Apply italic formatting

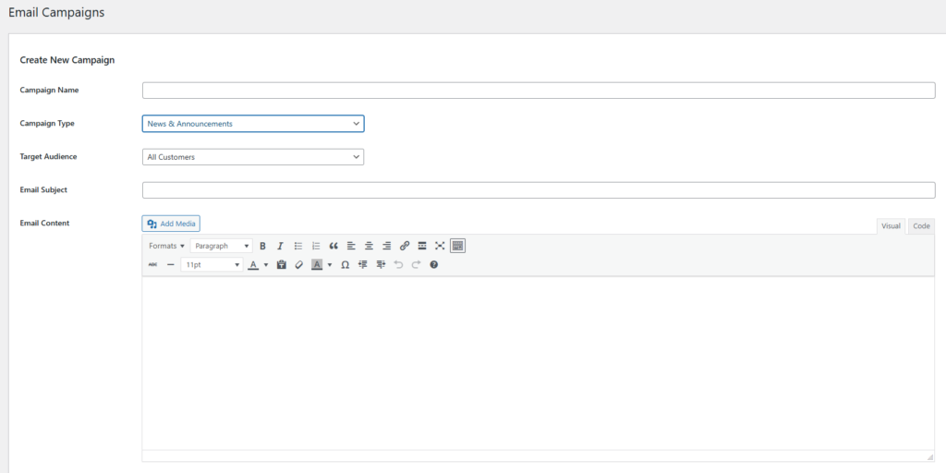(x=280, y=246)
